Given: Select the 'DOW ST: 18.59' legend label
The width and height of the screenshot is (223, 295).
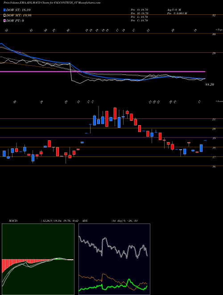Looking at the screenshot, I should point(18,10).
